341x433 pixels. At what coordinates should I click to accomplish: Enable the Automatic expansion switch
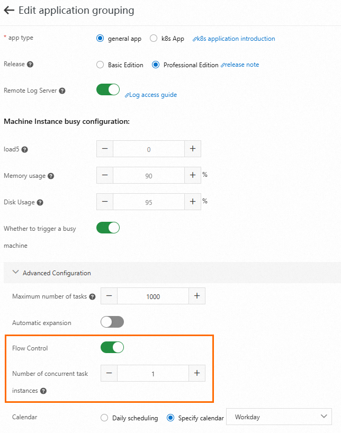(112, 322)
